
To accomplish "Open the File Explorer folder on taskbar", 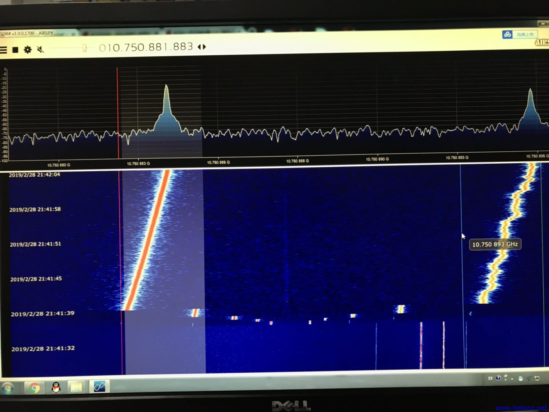I will click(x=76, y=387).
